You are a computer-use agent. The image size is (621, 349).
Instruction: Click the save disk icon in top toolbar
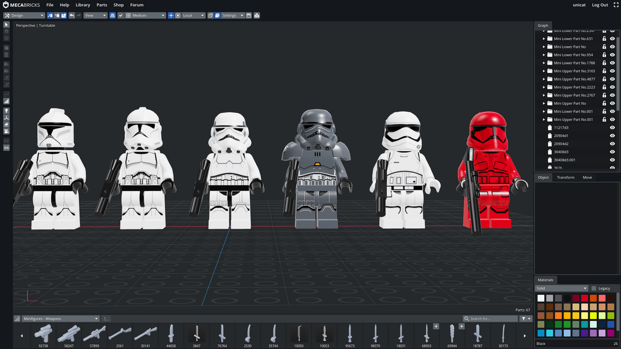tap(249, 16)
